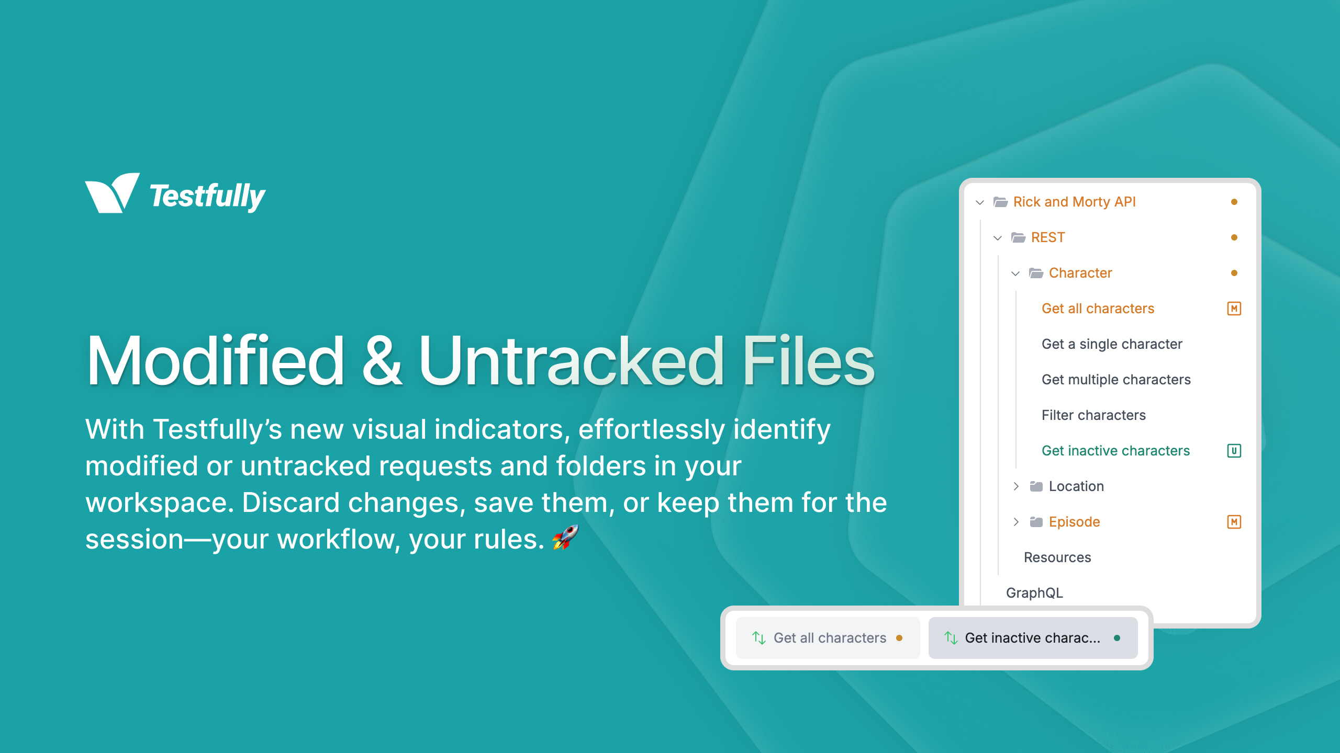Toggle the modified status dot on Episode
Image resolution: width=1340 pixels, height=753 pixels.
click(x=1235, y=521)
